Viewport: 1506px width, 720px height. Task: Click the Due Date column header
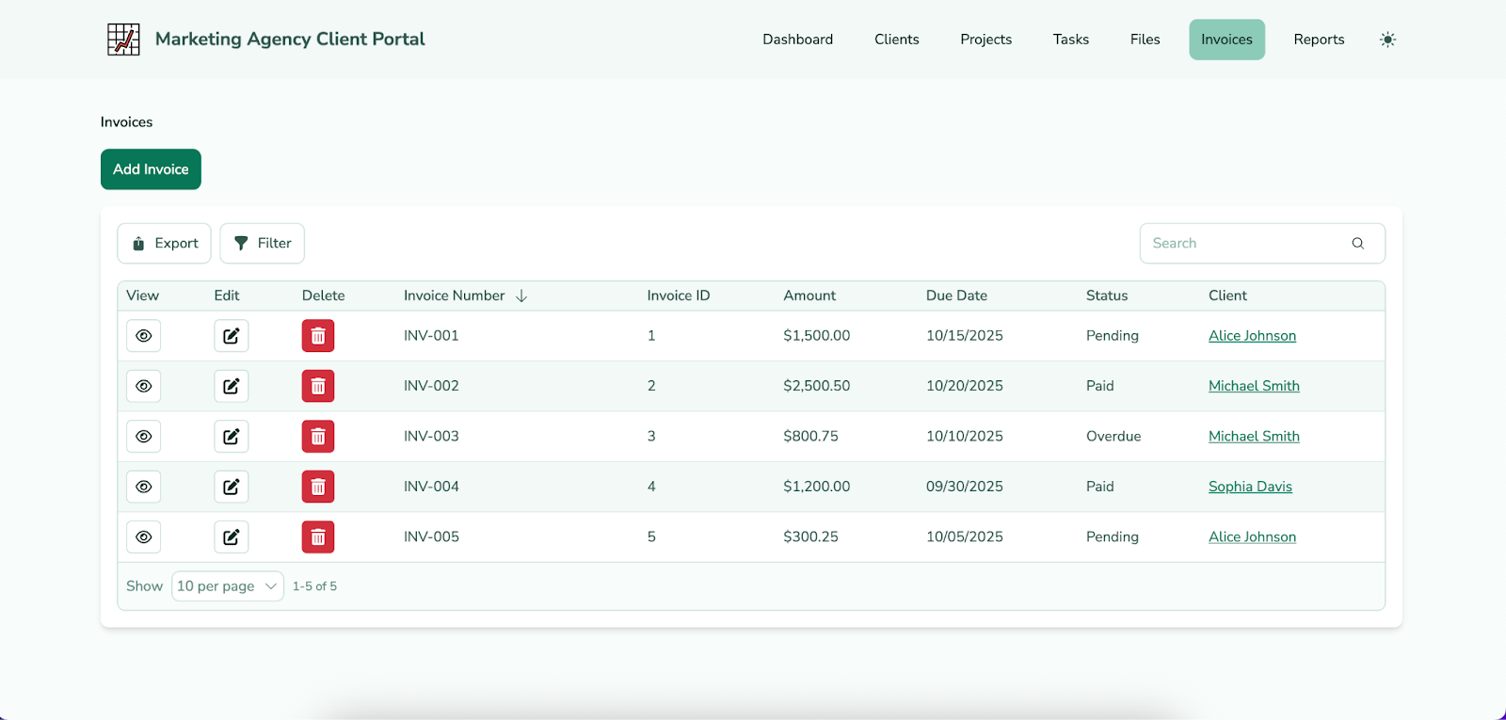956,296
